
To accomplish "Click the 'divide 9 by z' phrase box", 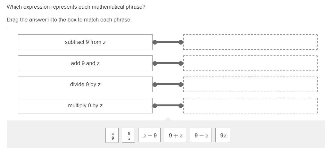I will pyautogui.click(x=85, y=85).
